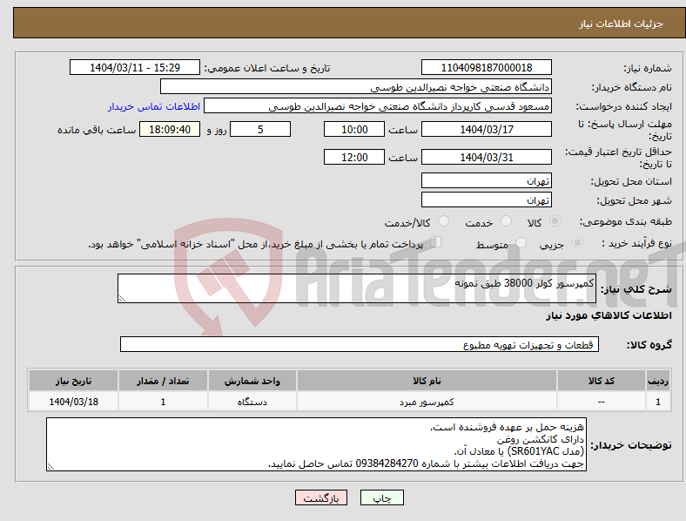Image resolution: width=686 pixels, height=521 pixels.
Task: Click the request creator field مسعود قدسی
Action: tap(378, 106)
